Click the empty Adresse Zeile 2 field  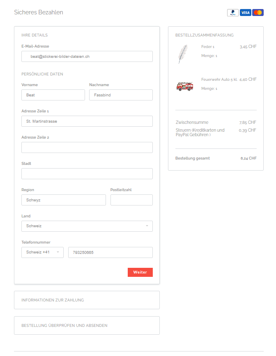point(87,147)
